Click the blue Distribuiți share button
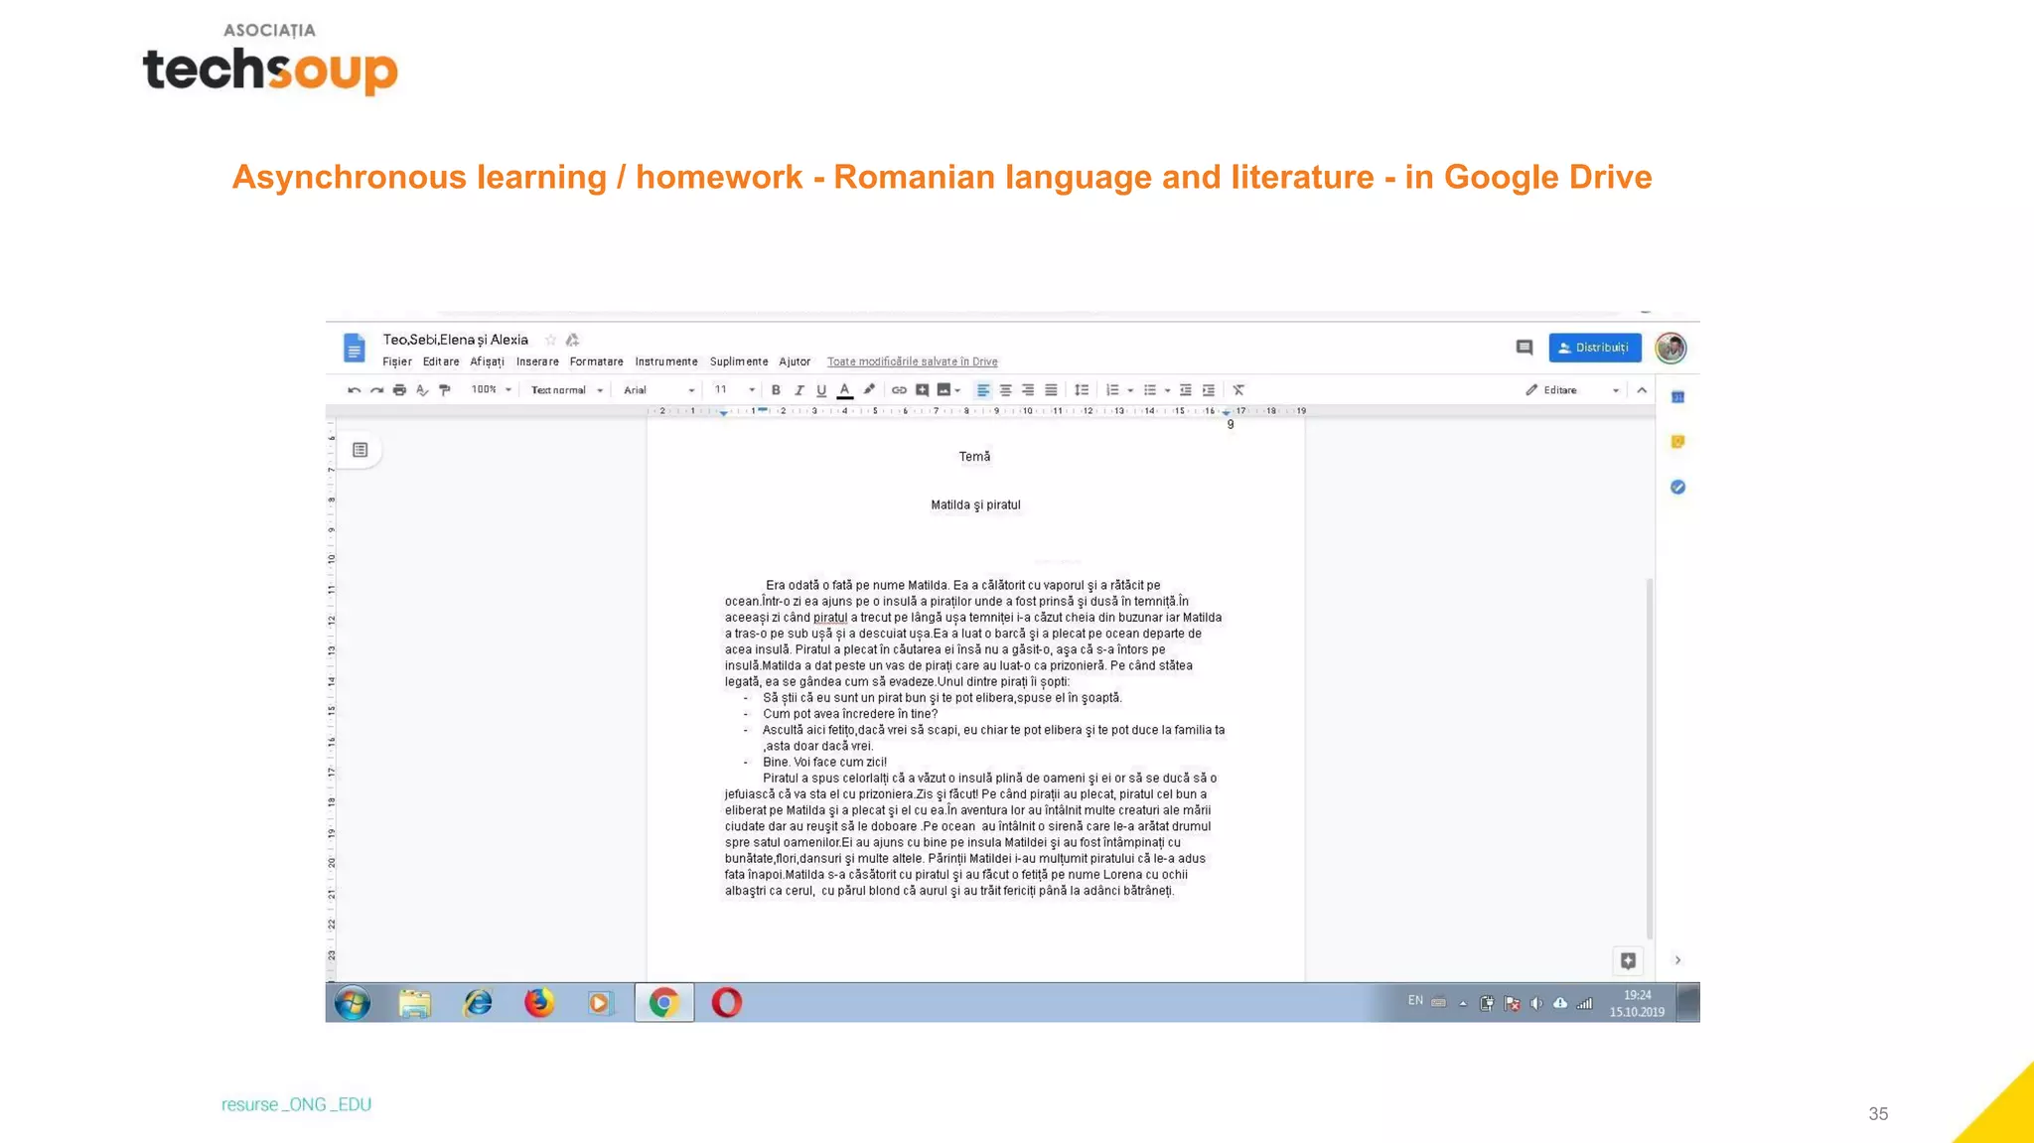This screenshot has height=1143, width=2034. (1595, 348)
